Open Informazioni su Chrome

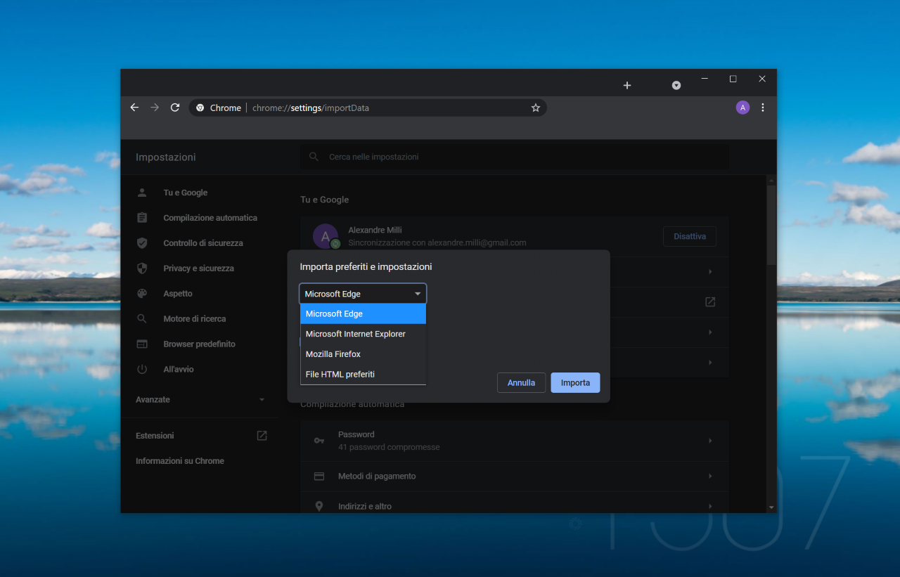(x=180, y=461)
